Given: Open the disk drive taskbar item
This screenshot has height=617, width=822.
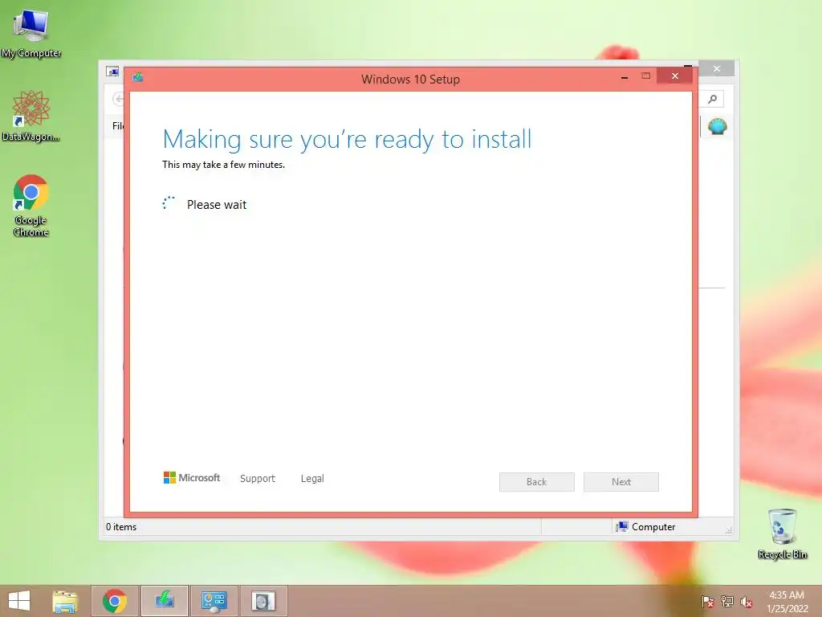Looking at the screenshot, I should pos(263,601).
